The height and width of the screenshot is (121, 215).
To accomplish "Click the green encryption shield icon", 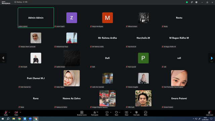I will point(187,2).
